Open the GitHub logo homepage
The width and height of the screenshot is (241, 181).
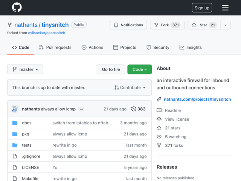tap(17, 7)
